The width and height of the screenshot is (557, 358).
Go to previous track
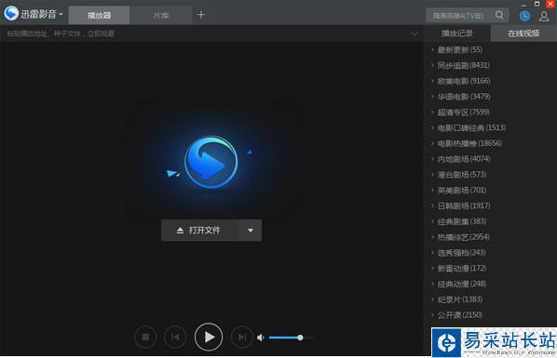pyautogui.click(x=175, y=337)
